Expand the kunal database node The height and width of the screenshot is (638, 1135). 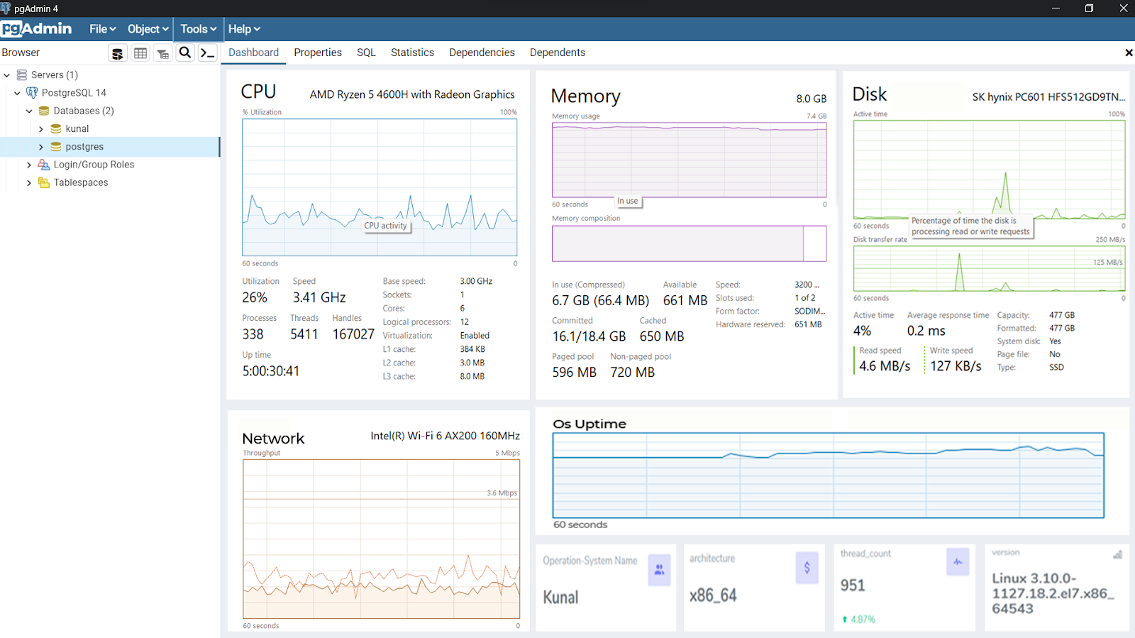click(x=41, y=129)
